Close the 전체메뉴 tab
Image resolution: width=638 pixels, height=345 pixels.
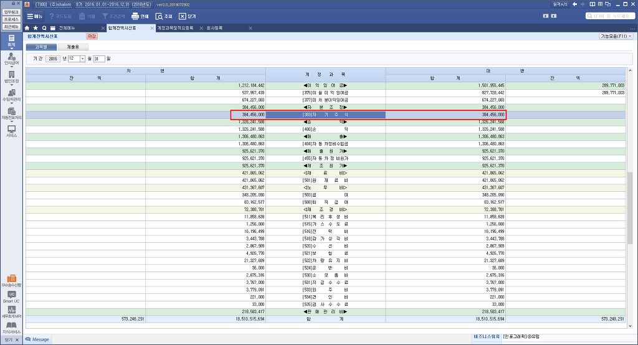click(x=103, y=28)
